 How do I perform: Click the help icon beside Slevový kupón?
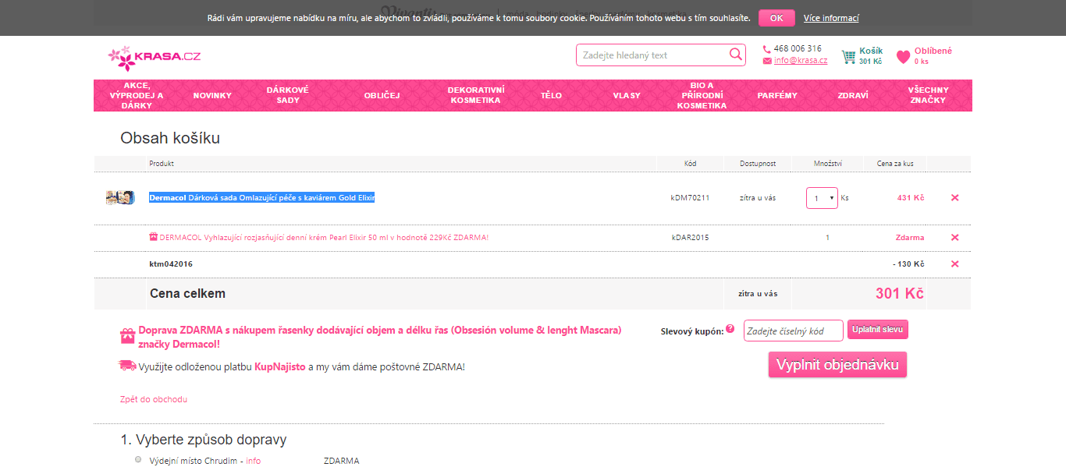(x=730, y=328)
